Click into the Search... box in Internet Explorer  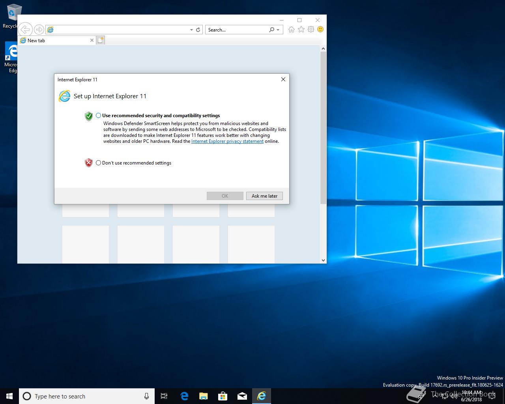coord(236,30)
